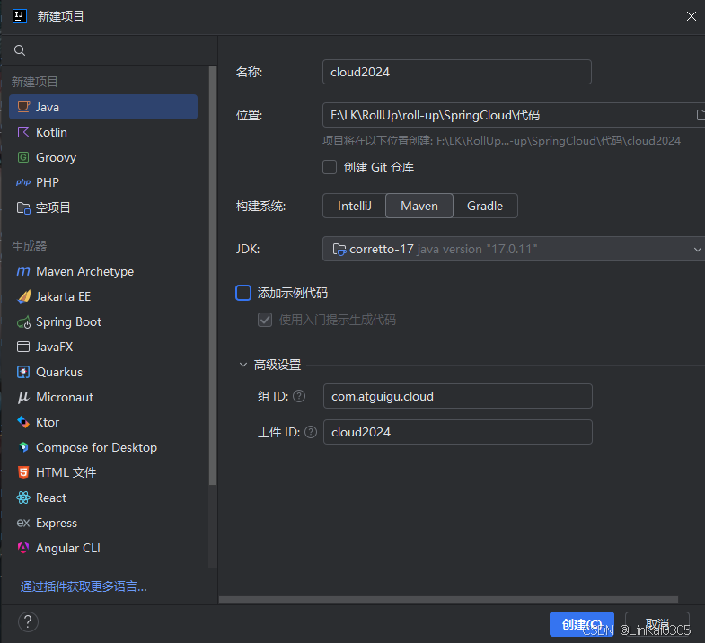The width and height of the screenshot is (705, 643).
Task: Pick the Quarkus icon
Action: tap(23, 373)
